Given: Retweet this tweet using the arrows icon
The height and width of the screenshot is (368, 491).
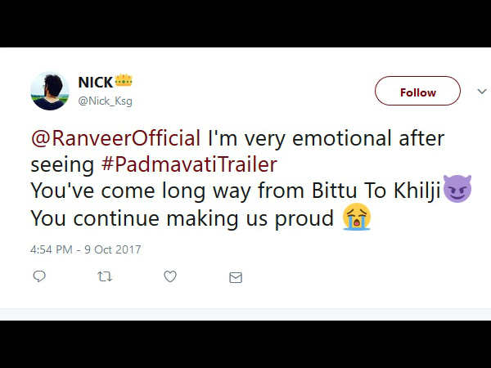Looking at the screenshot, I should pyautogui.click(x=104, y=277).
